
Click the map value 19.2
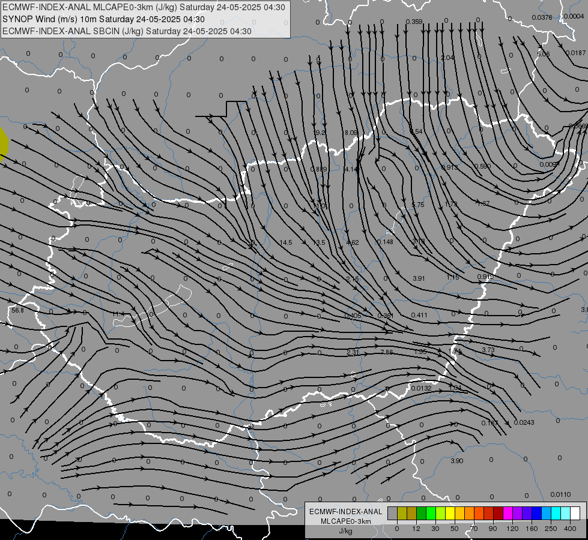319,133
